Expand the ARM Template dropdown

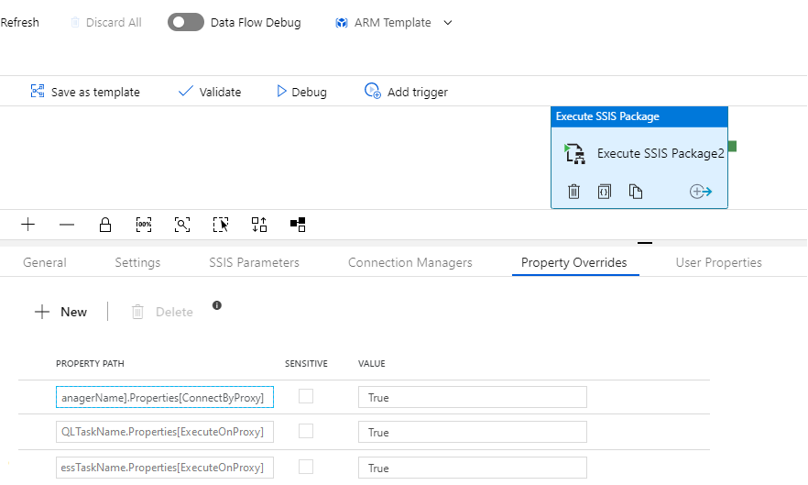tap(448, 23)
